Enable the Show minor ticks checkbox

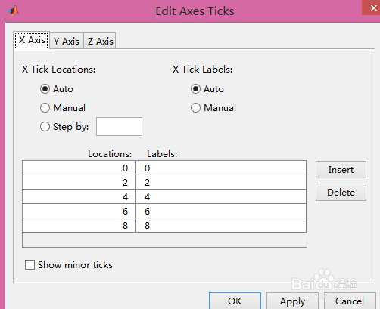30,265
